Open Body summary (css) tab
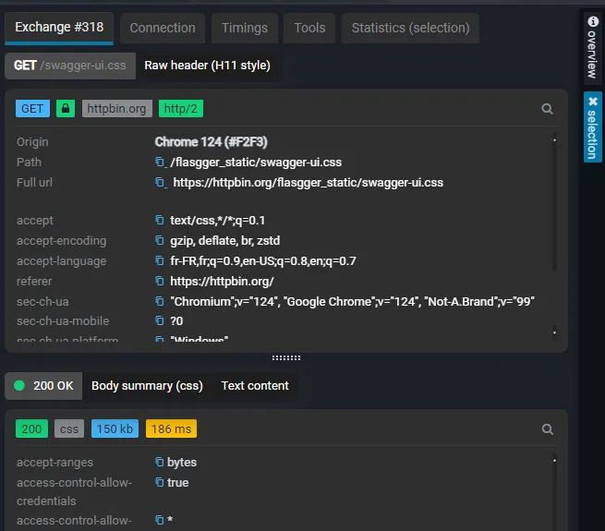 147,385
